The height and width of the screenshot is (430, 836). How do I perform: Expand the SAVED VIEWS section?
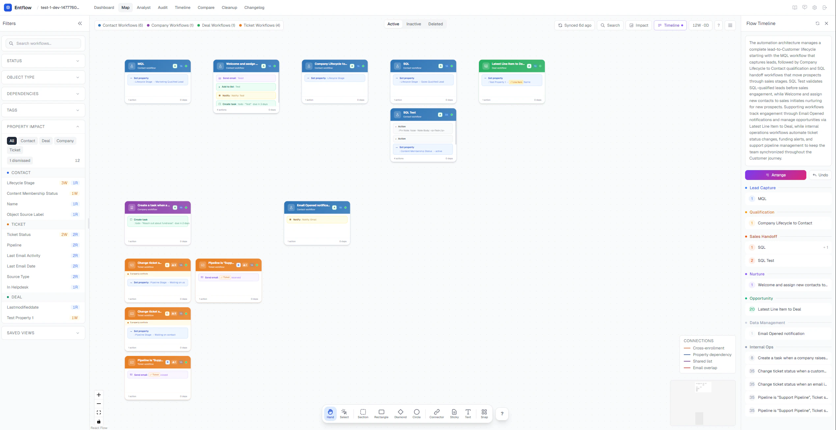43,333
